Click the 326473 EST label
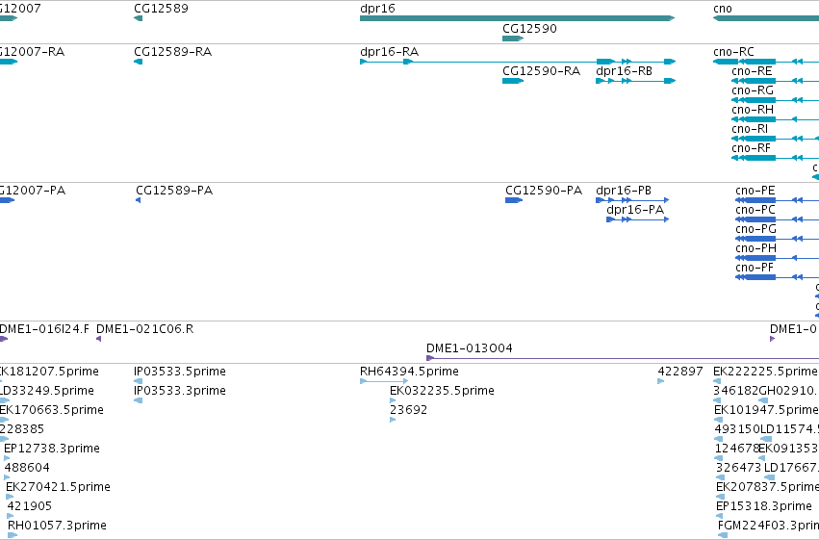This screenshot has height=540, width=819. (x=738, y=468)
